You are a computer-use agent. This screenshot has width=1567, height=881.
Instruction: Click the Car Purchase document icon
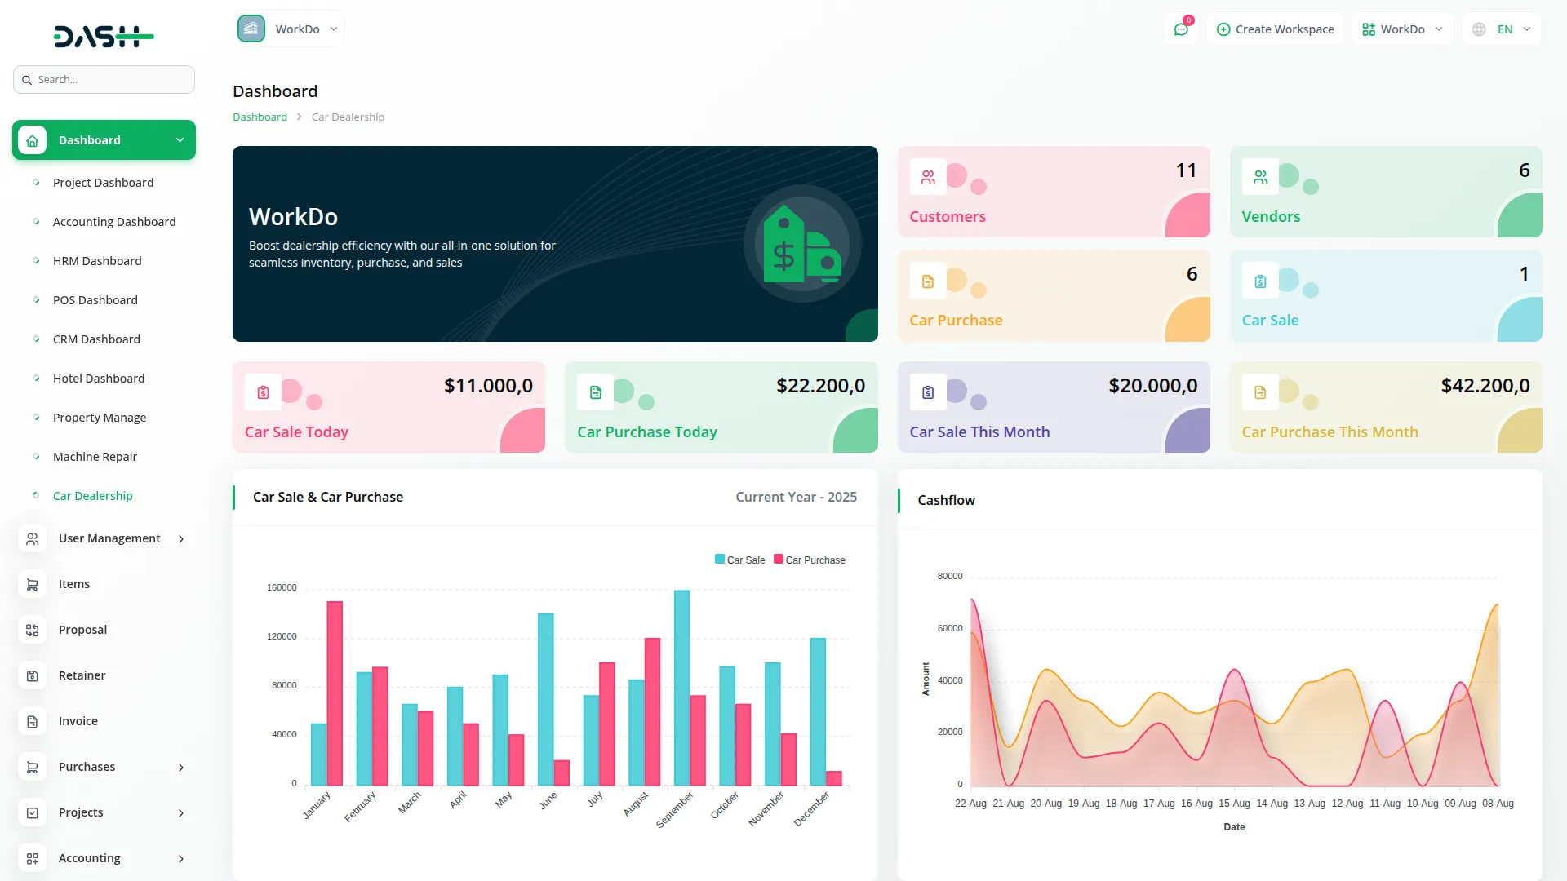[x=928, y=281]
